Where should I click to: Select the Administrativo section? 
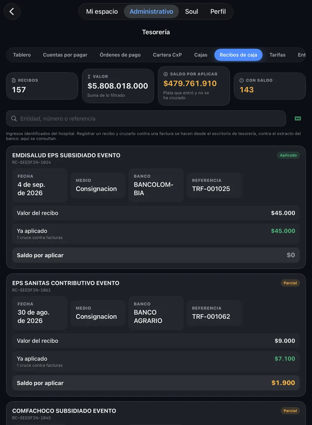tap(151, 11)
